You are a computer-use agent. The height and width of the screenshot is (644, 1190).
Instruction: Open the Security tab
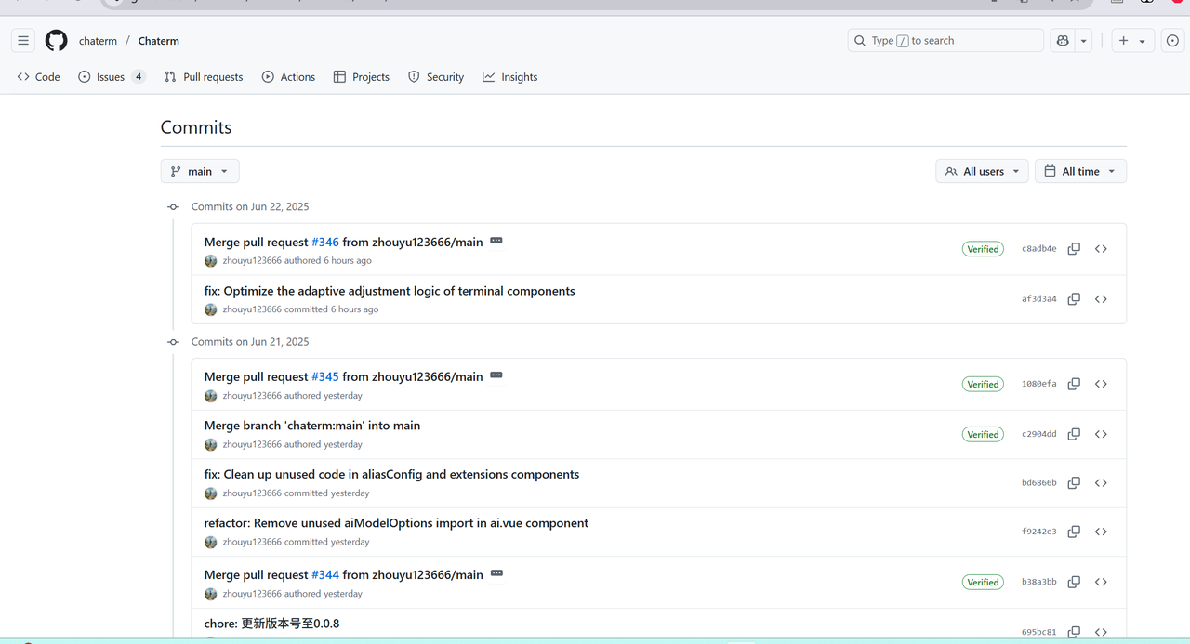click(x=436, y=77)
